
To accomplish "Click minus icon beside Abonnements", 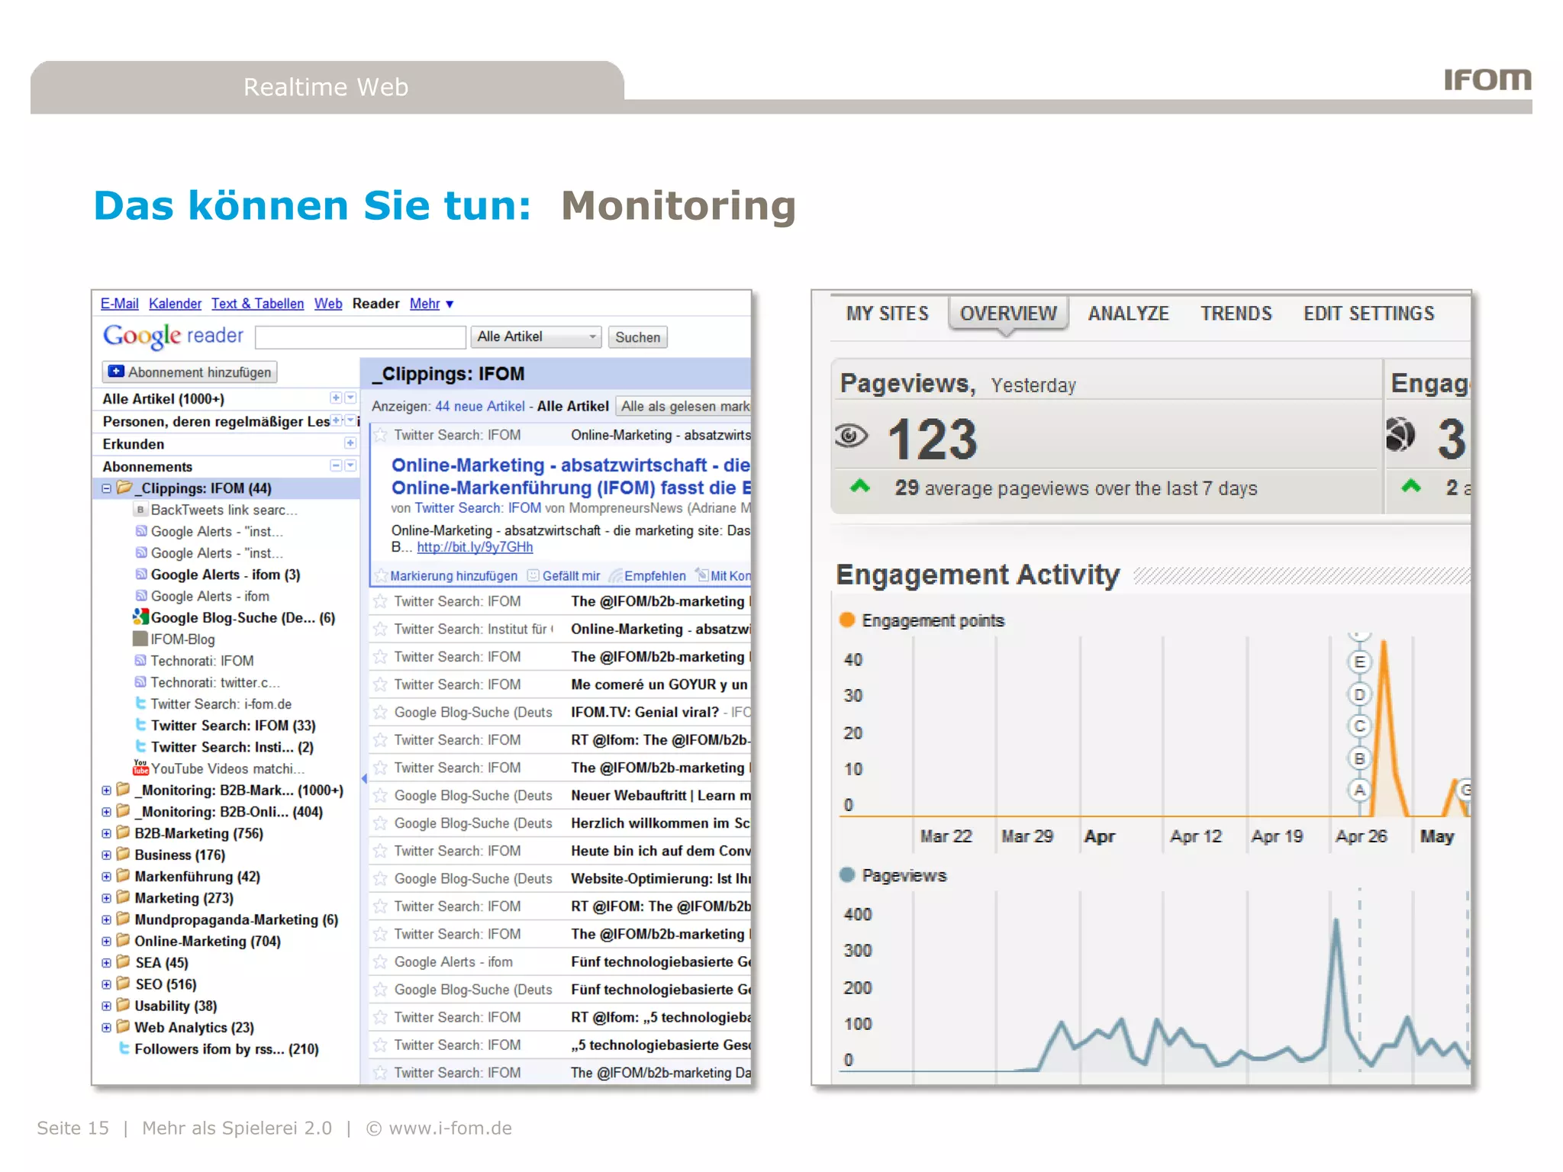I will pyautogui.click(x=335, y=465).
